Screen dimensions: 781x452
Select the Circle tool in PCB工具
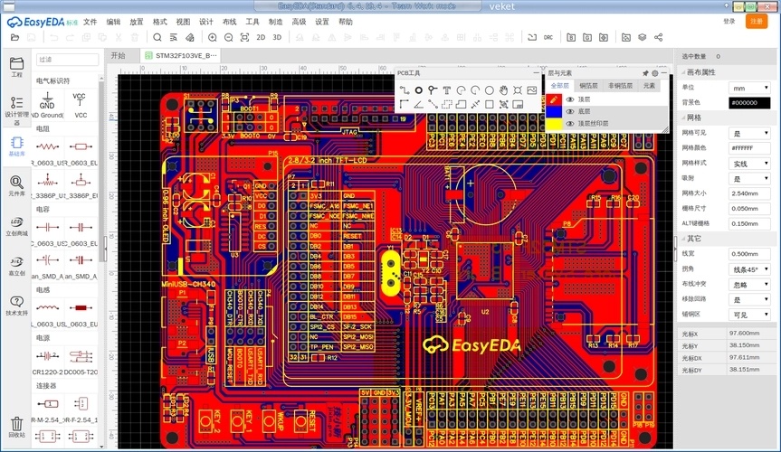point(489,90)
